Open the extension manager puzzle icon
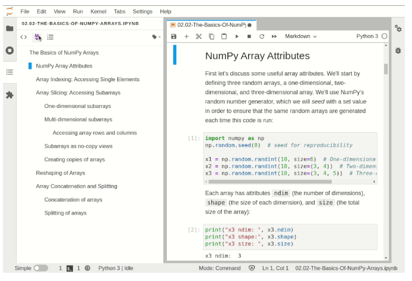 (x=9, y=94)
